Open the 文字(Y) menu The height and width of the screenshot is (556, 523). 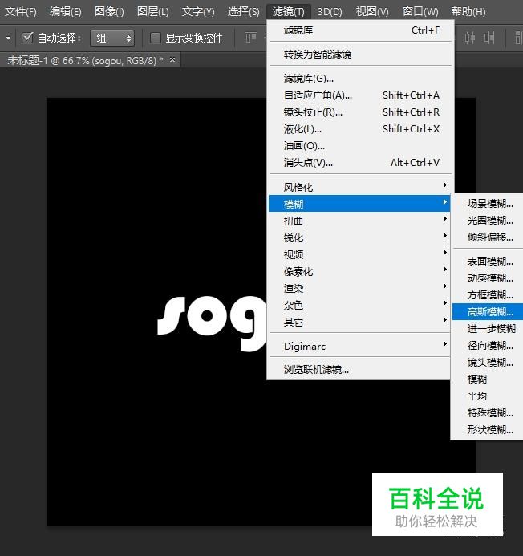(x=198, y=12)
